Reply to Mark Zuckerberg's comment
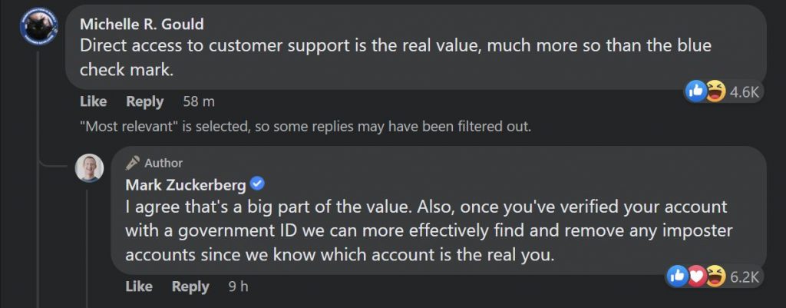This screenshot has height=308, width=786. point(190,286)
